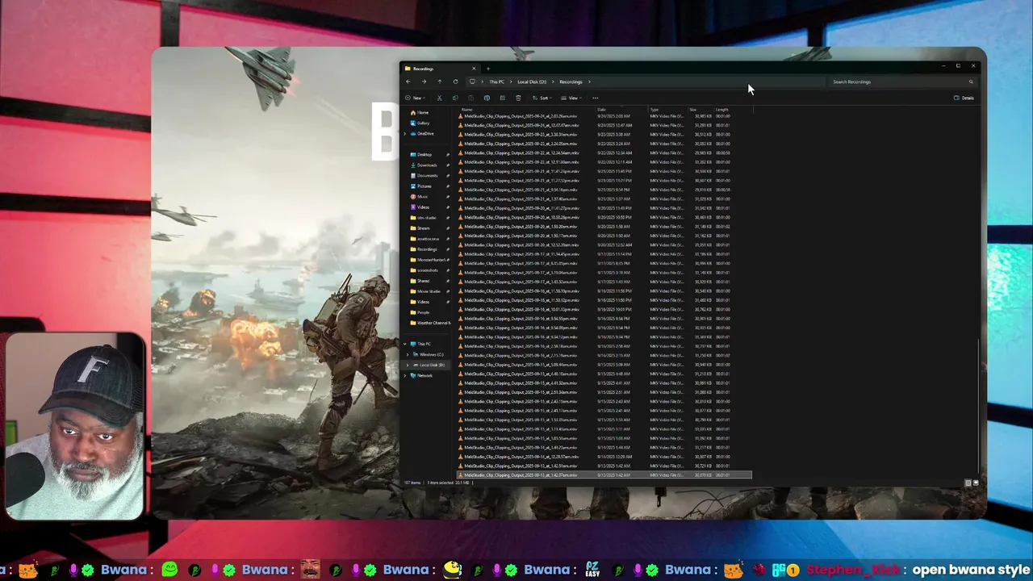
Task: Click the monitor icon in address bar
Action: pos(472,82)
